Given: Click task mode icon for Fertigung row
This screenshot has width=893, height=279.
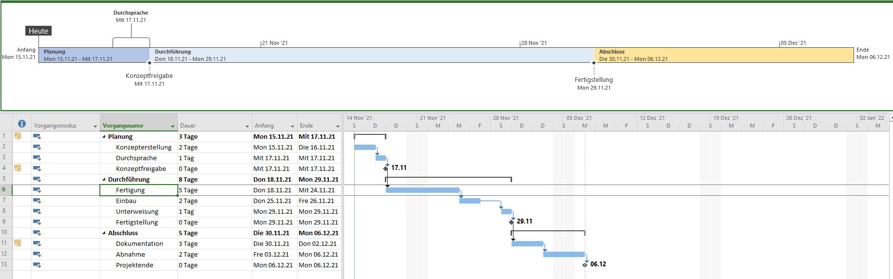Looking at the screenshot, I should 37,190.
